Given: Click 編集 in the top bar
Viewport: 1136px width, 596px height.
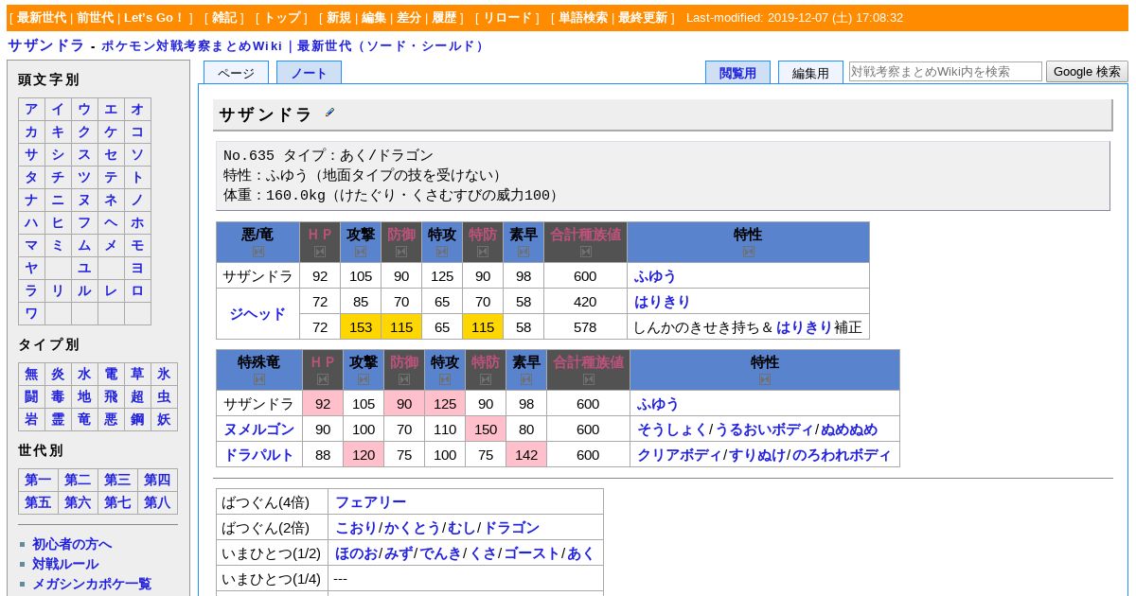Looking at the screenshot, I should point(374,18).
